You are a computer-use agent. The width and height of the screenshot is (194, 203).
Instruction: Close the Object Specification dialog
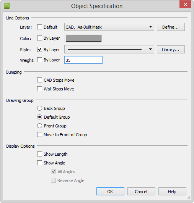[185, 5]
